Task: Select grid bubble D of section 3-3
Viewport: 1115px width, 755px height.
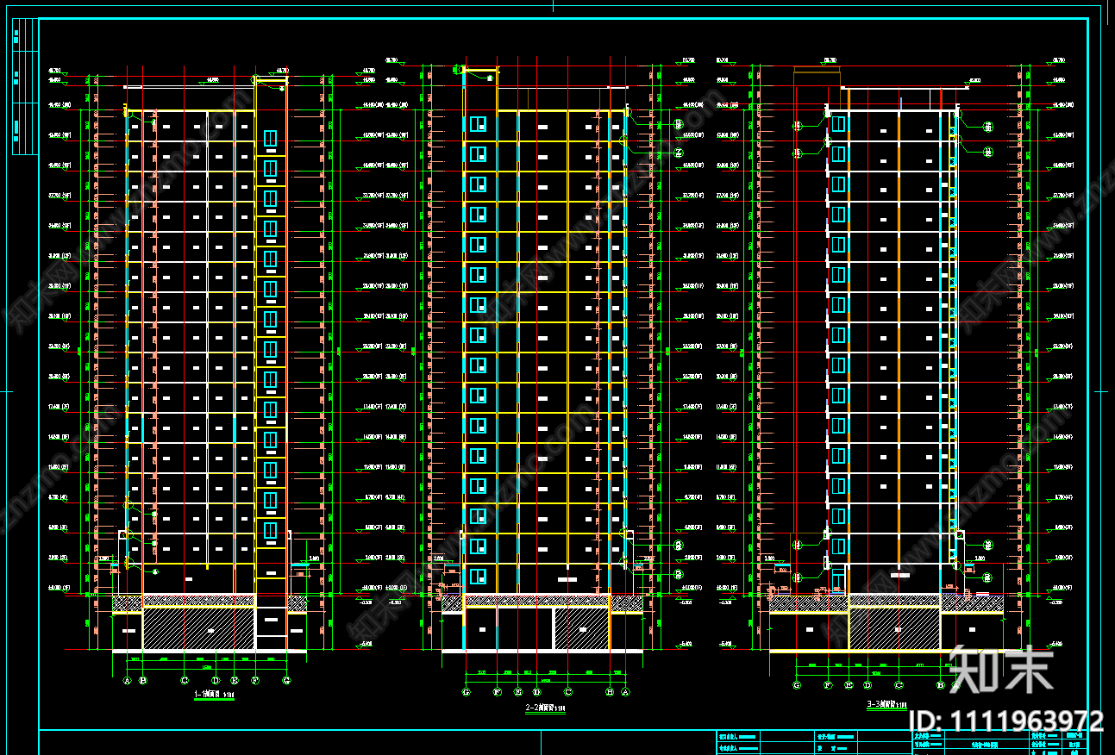Action: (868, 685)
